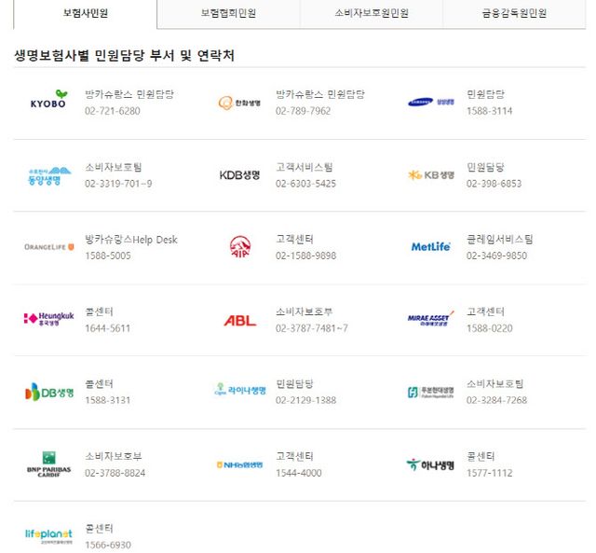Select the OrangeLife logo
Image resolution: width=596 pixels, height=553 pixels.
pyautogui.click(x=48, y=247)
